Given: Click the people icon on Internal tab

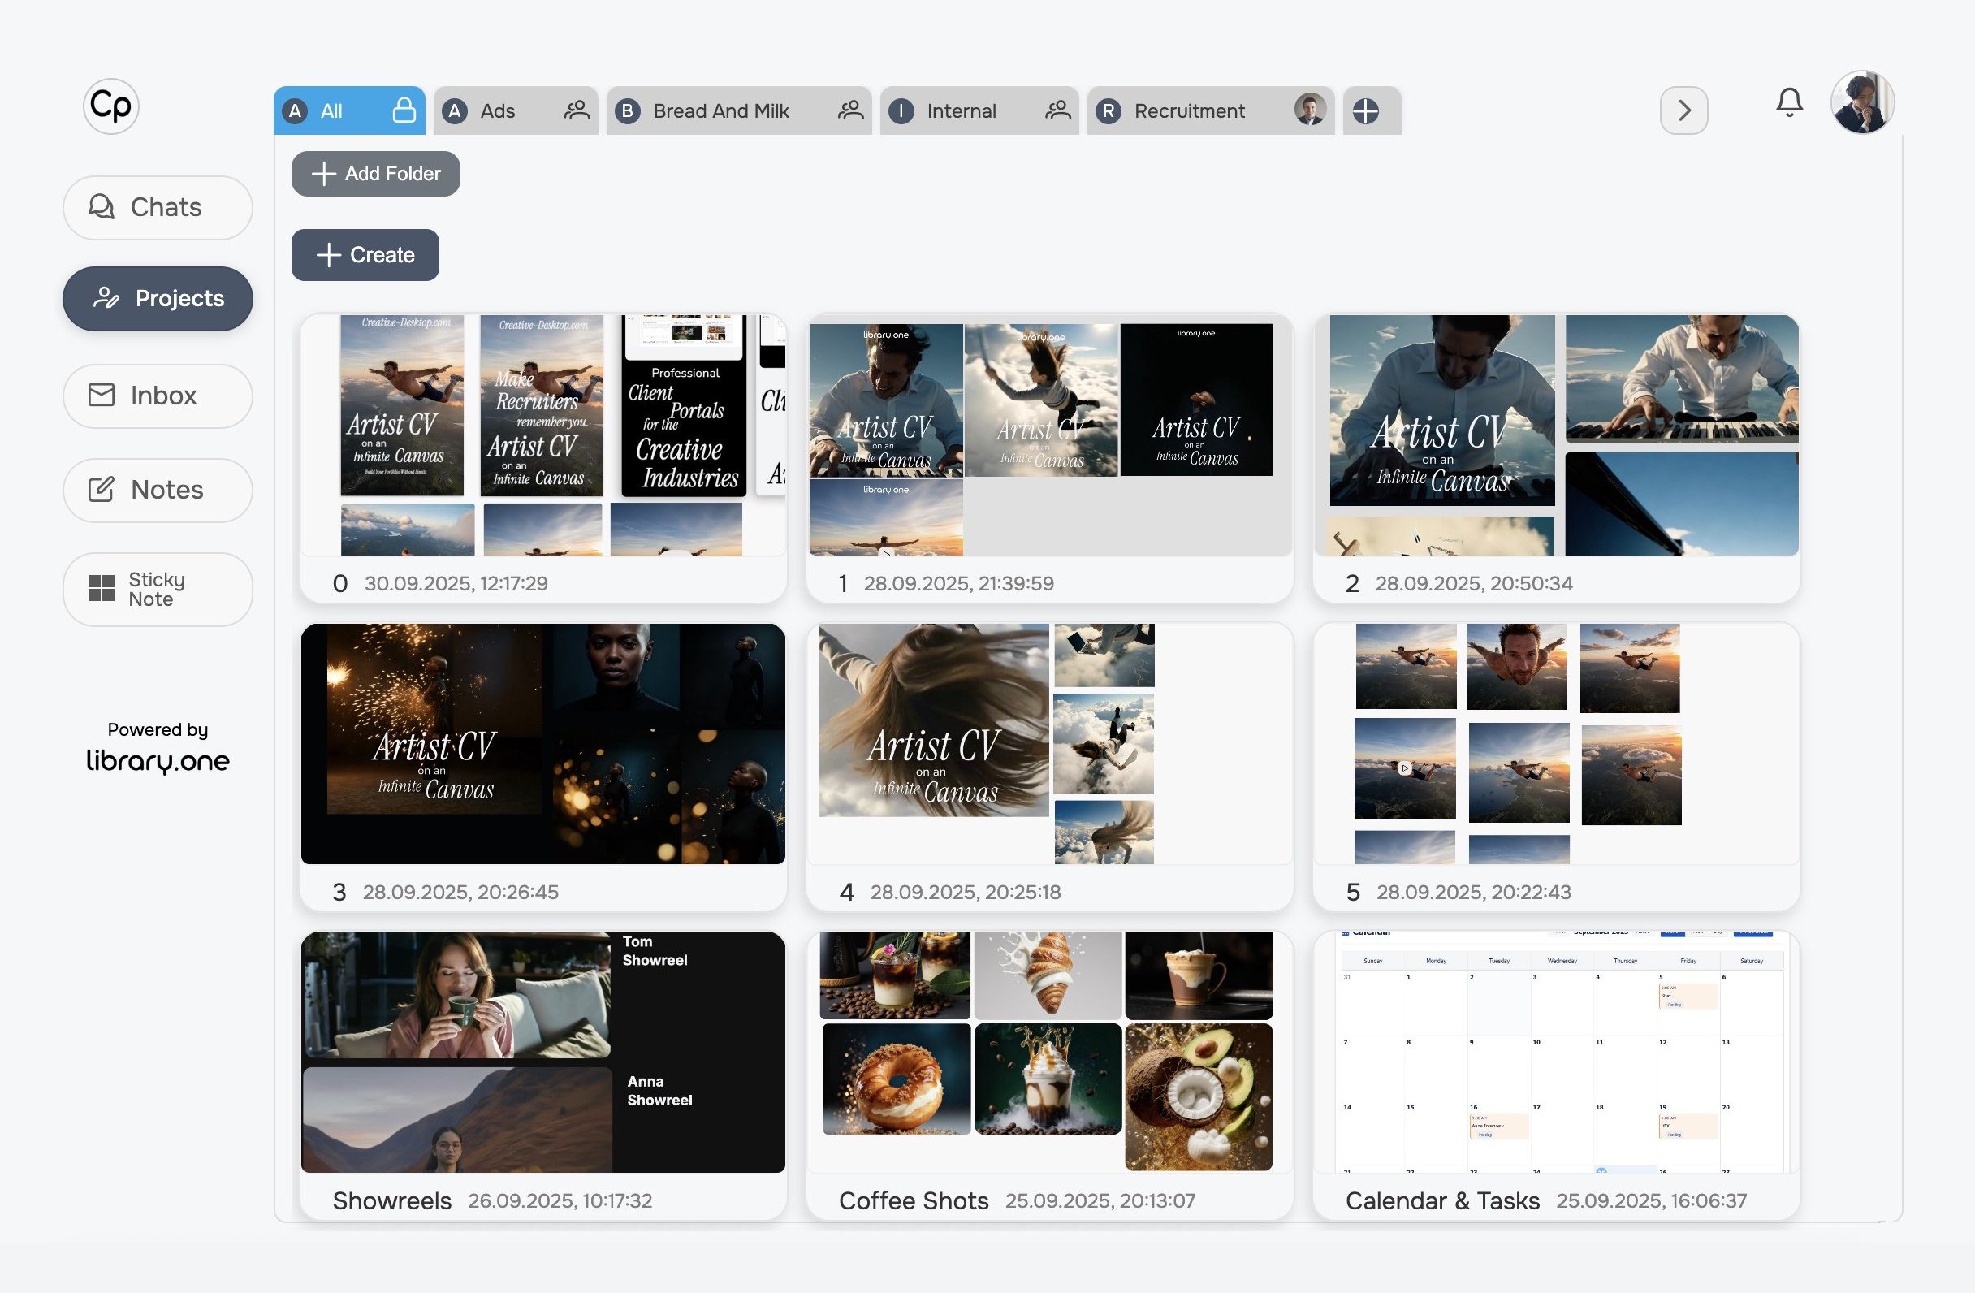Looking at the screenshot, I should 1057,110.
